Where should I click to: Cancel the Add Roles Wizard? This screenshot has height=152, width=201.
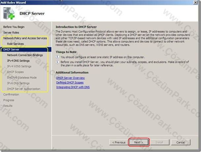pyautogui.click(x=181, y=142)
